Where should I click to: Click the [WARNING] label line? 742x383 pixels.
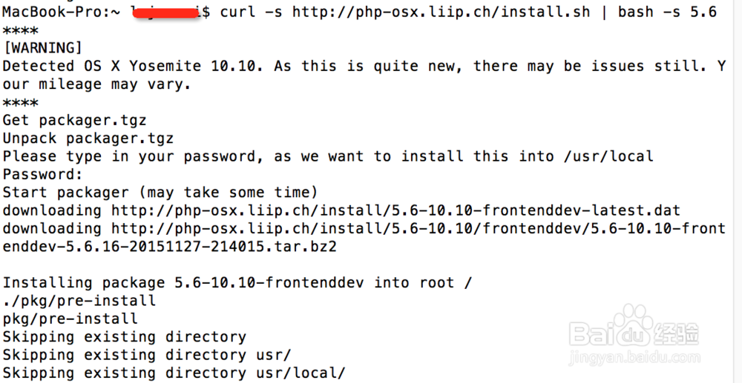click(x=43, y=48)
